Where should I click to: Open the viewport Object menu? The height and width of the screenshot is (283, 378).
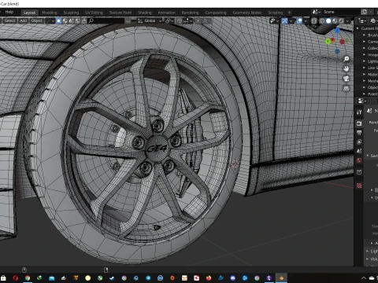pyautogui.click(x=37, y=20)
